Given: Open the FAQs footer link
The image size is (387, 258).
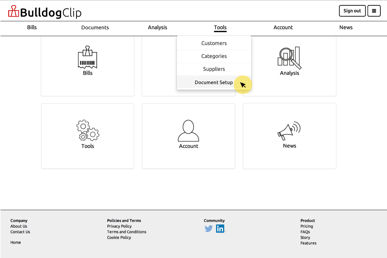Looking at the screenshot, I should (x=305, y=232).
